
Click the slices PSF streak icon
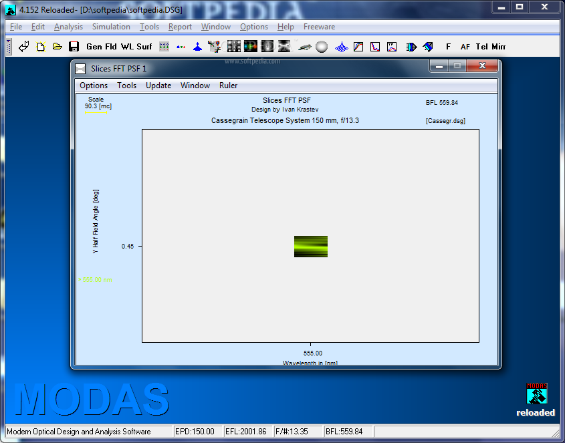point(284,46)
